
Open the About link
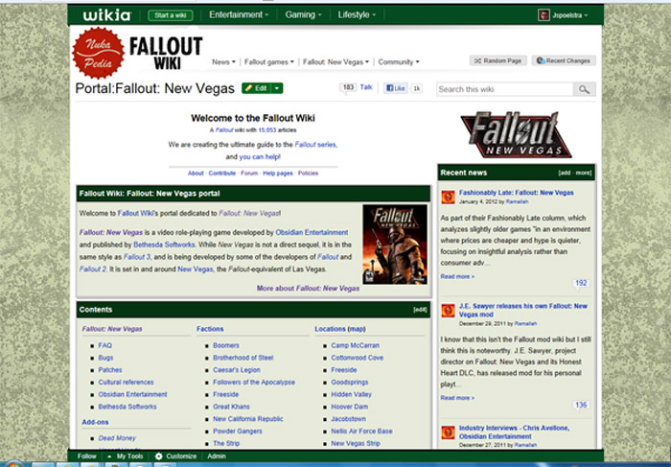click(x=196, y=174)
